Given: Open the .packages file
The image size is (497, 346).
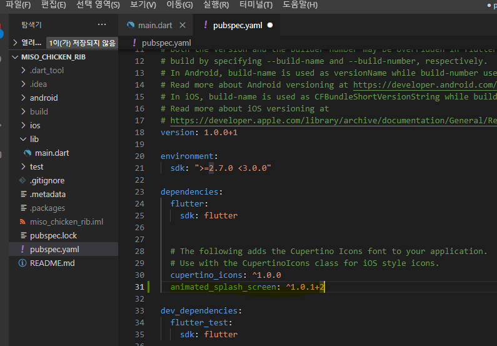Looking at the screenshot, I should 48,208.
